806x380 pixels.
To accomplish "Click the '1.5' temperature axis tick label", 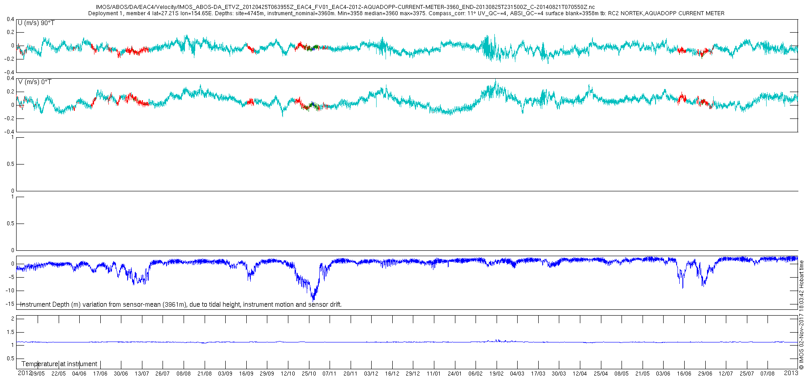I will (11, 332).
